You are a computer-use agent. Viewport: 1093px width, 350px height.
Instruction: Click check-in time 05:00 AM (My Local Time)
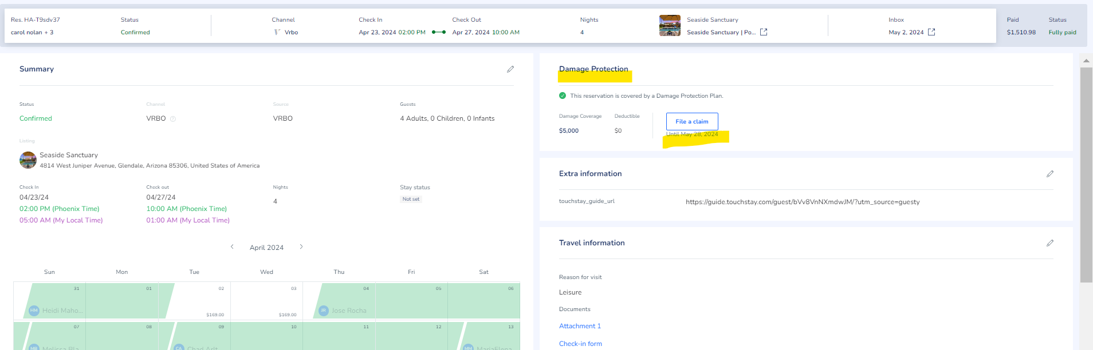61,220
